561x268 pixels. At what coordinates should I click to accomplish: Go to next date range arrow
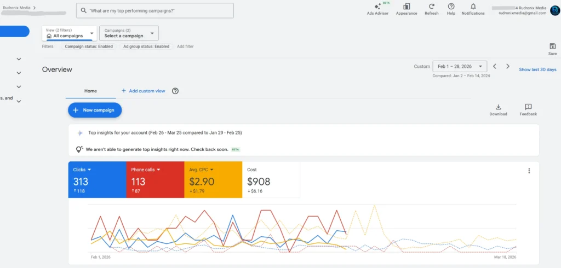tap(508, 67)
